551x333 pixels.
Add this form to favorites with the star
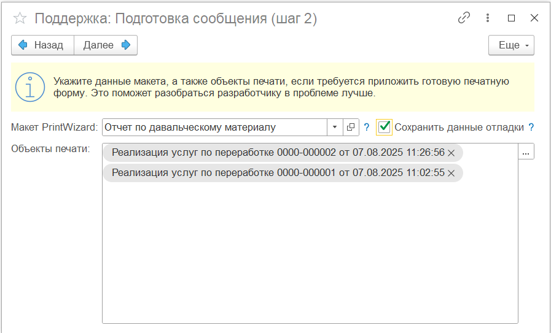(x=20, y=18)
